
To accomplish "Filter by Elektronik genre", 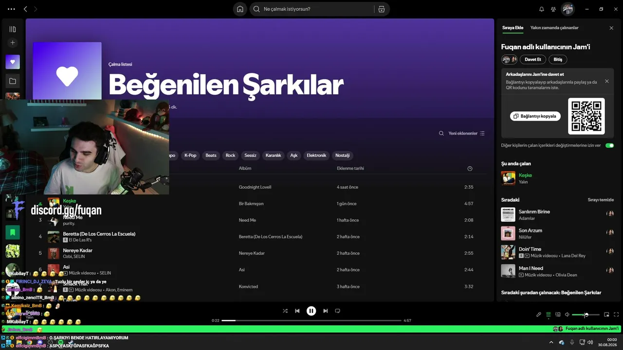I will click(x=316, y=156).
